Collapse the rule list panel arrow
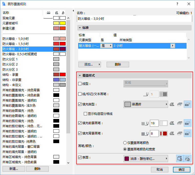 [73, 11]
